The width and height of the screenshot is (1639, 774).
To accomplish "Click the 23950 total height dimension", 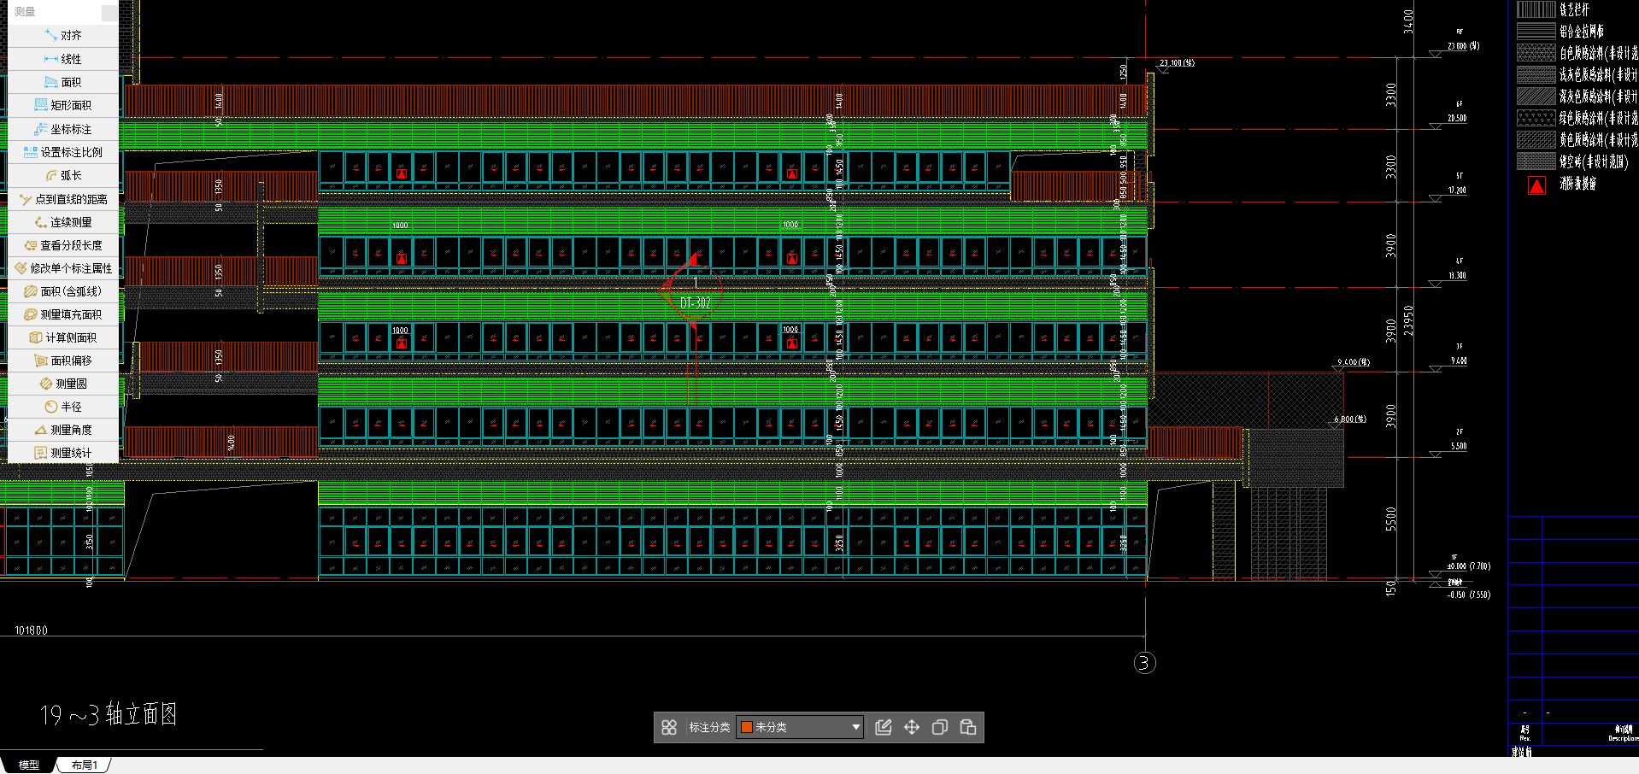I will (1408, 320).
